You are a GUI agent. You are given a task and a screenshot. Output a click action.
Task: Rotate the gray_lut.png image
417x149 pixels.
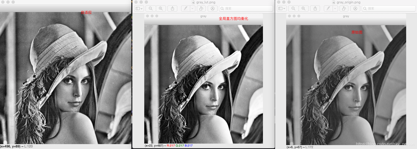tap(201, 9)
